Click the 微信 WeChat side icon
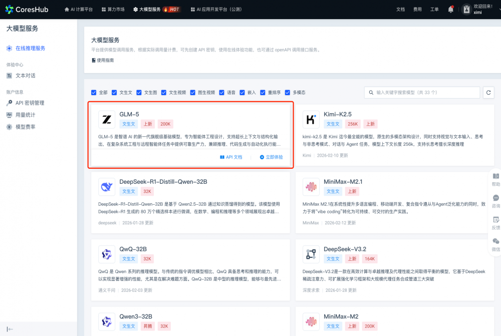 (495, 244)
